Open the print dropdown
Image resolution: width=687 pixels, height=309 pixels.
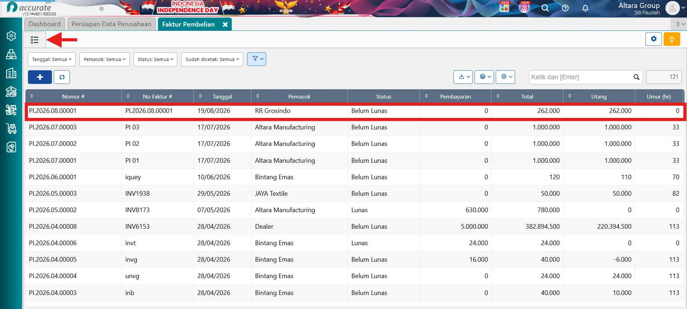tap(484, 77)
